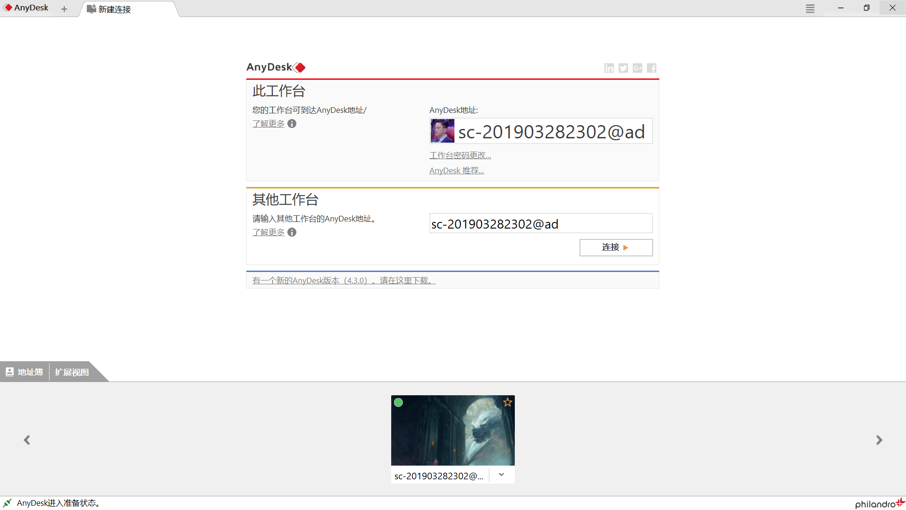Focus the remote AnyDesk address input field

pos(541,223)
